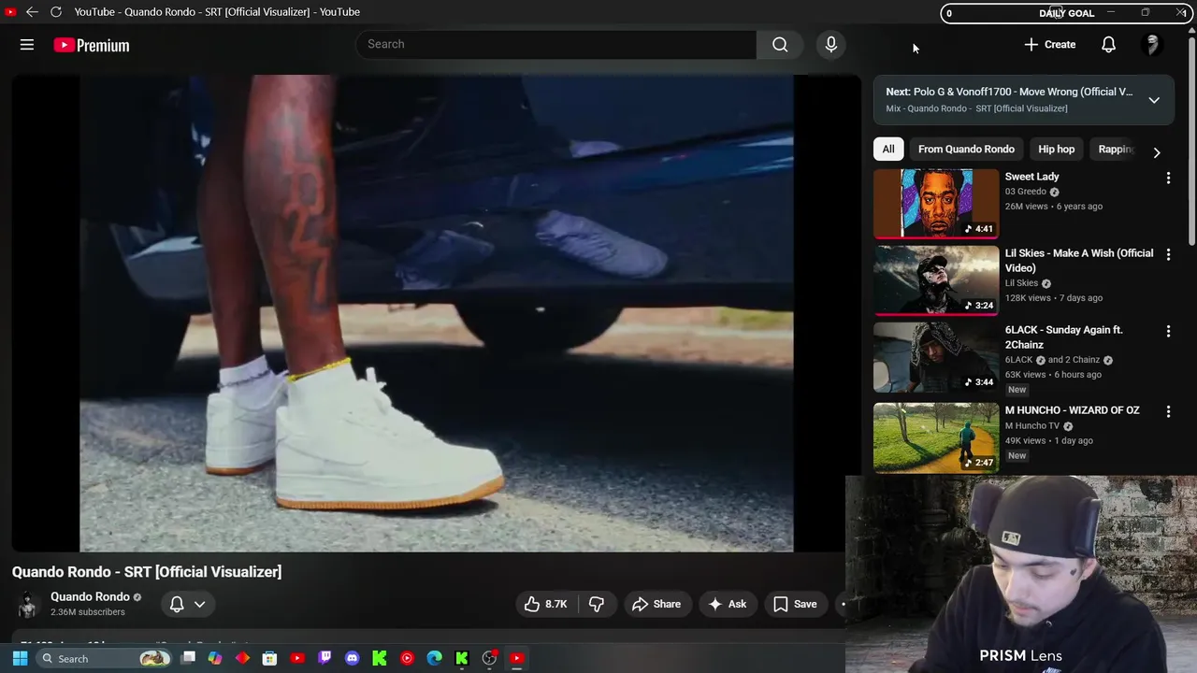Open the account avatar menu
This screenshot has width=1197, height=673.
[1152, 44]
